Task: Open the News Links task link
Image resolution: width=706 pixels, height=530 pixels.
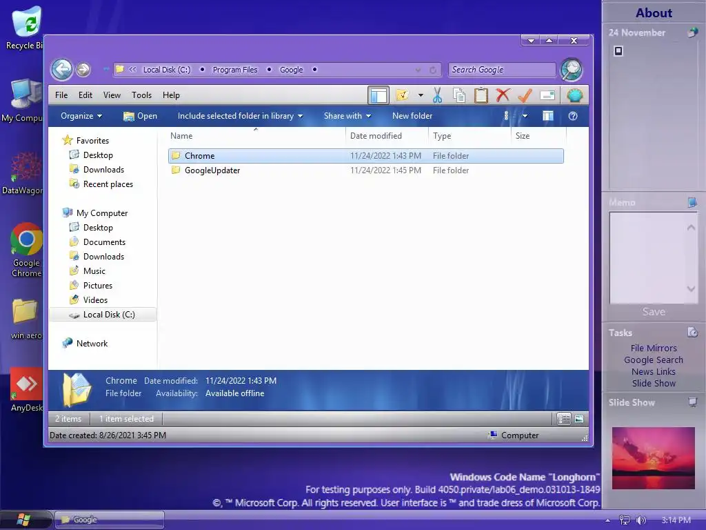Action: coord(654,371)
